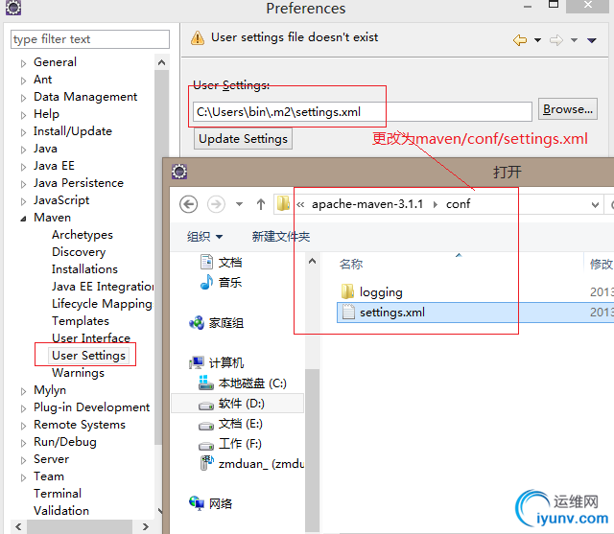Select Java Persistence in preferences tree
The width and height of the screenshot is (614, 534).
(79, 183)
